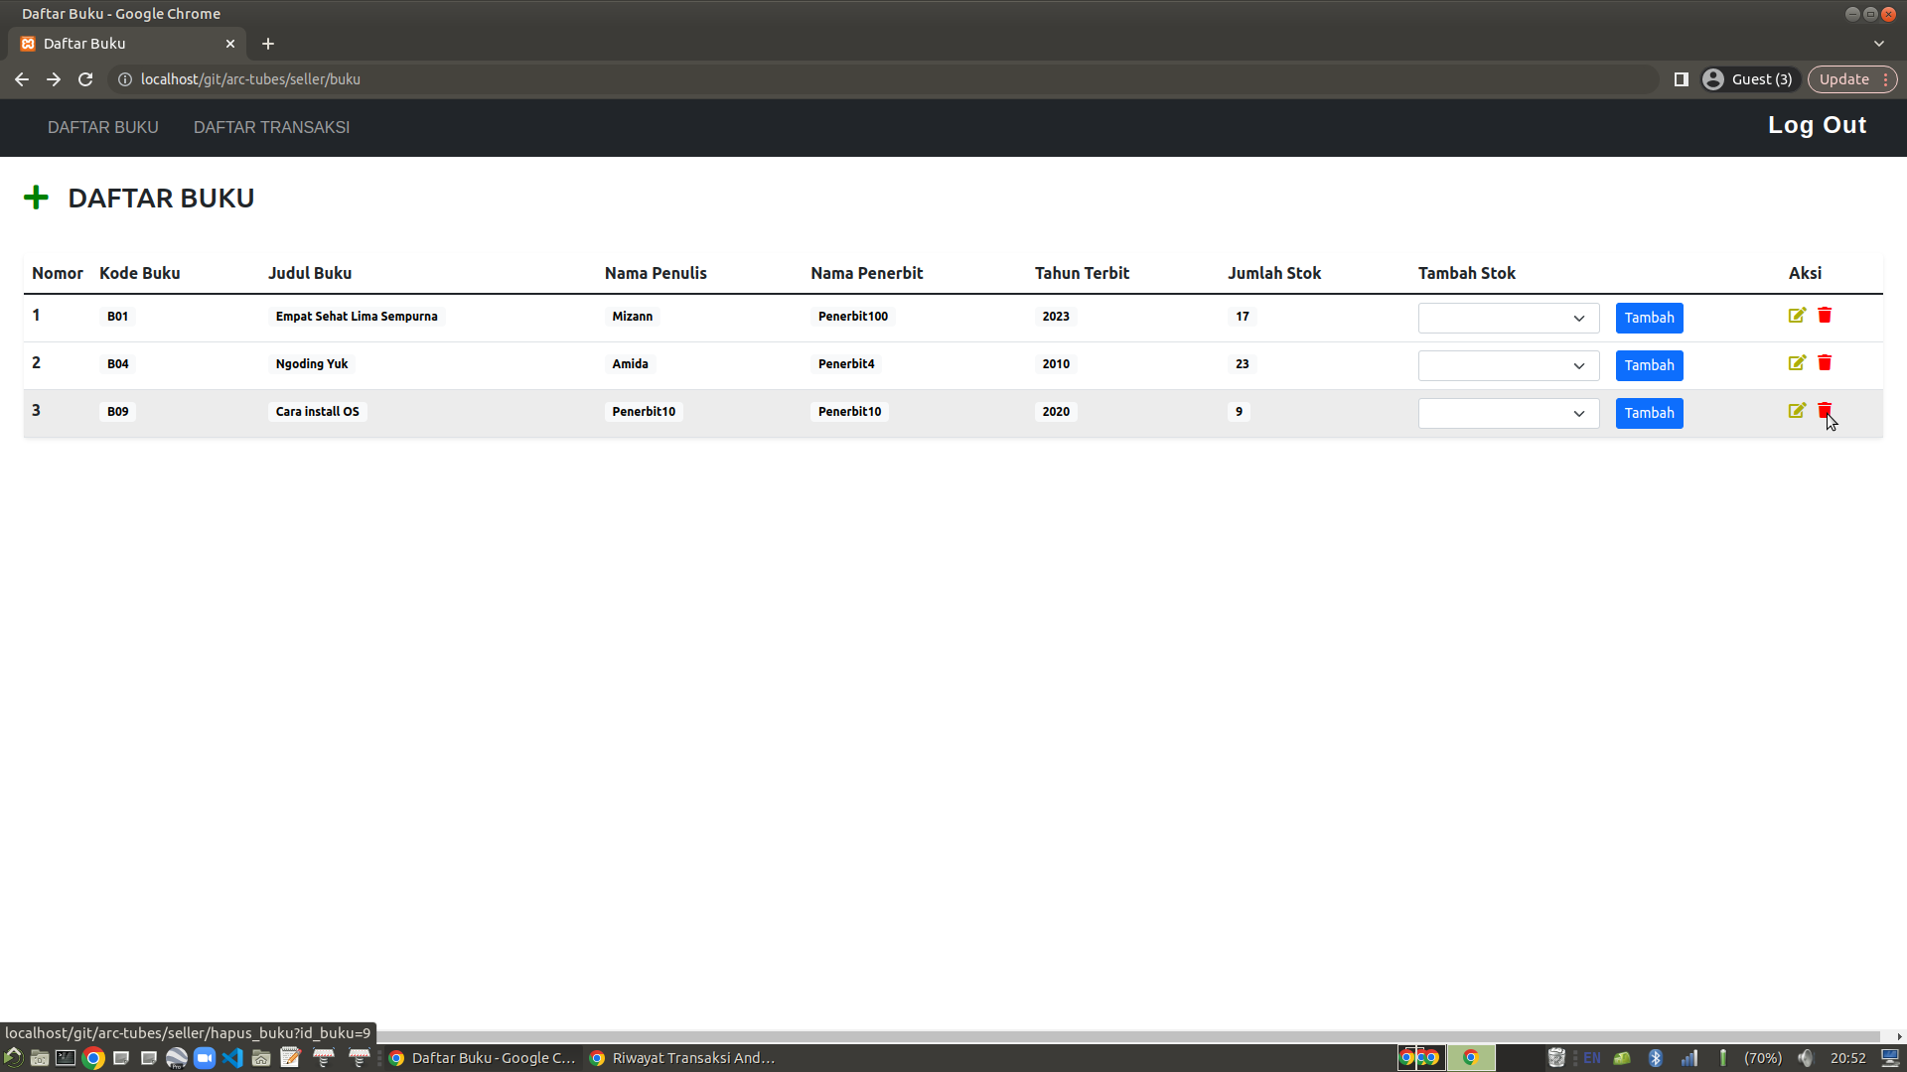Click the Log Out link
1907x1072 pixels.
[1817, 125]
